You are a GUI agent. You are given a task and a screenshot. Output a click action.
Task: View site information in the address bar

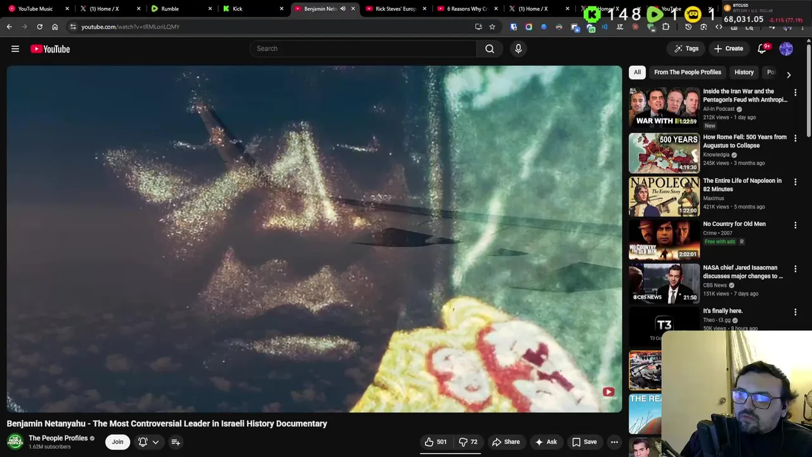(x=73, y=27)
